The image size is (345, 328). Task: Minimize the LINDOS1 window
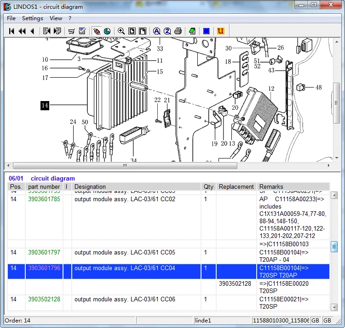pos(301,5)
